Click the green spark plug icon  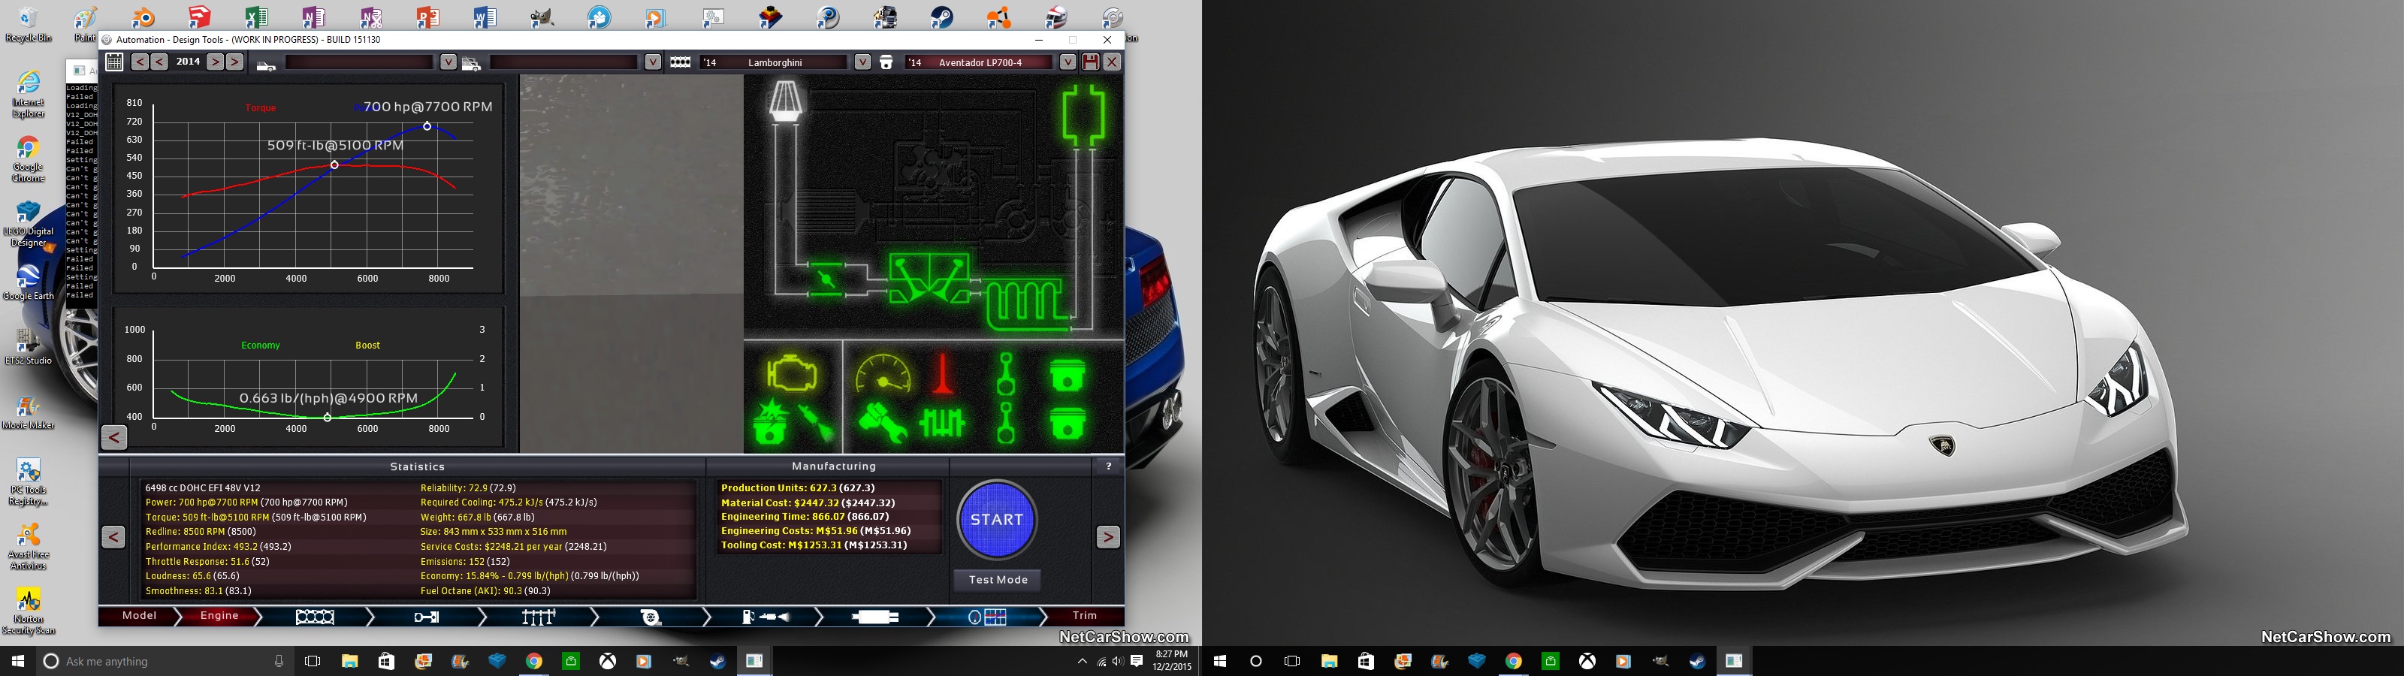coord(817,424)
